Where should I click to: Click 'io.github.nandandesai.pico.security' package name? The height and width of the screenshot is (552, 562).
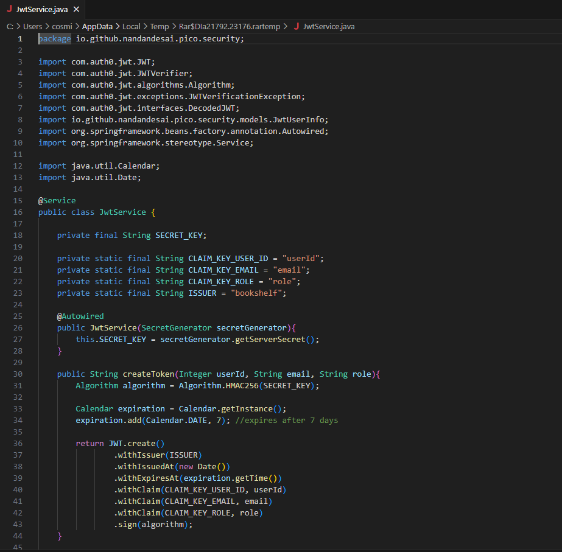tap(157, 39)
